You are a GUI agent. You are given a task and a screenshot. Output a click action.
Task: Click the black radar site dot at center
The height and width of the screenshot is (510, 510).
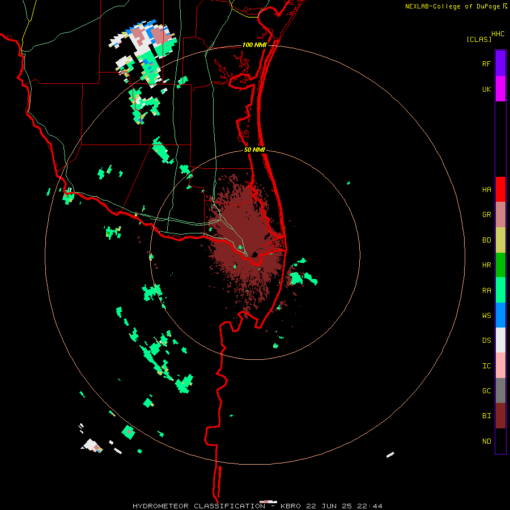[x=254, y=254]
